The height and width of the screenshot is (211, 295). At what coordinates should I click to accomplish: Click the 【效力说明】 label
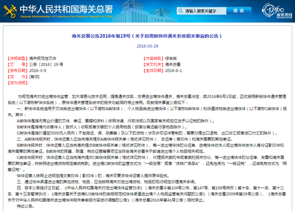click(x=18, y=83)
